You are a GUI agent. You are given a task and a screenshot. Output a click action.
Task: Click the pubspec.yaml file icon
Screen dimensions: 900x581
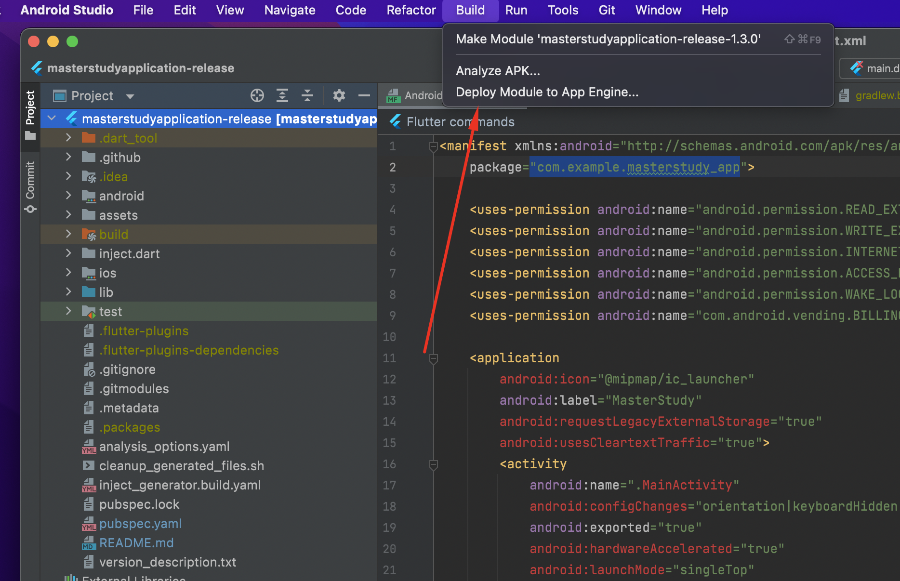coord(89,524)
